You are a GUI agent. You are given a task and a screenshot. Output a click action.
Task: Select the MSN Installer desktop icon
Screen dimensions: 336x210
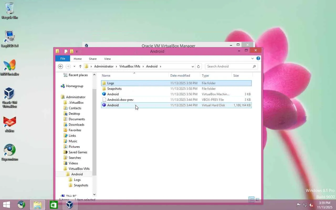click(10, 67)
